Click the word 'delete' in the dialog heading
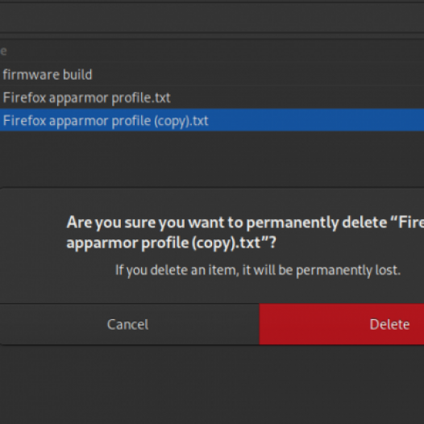424x424 pixels. [x=364, y=222]
